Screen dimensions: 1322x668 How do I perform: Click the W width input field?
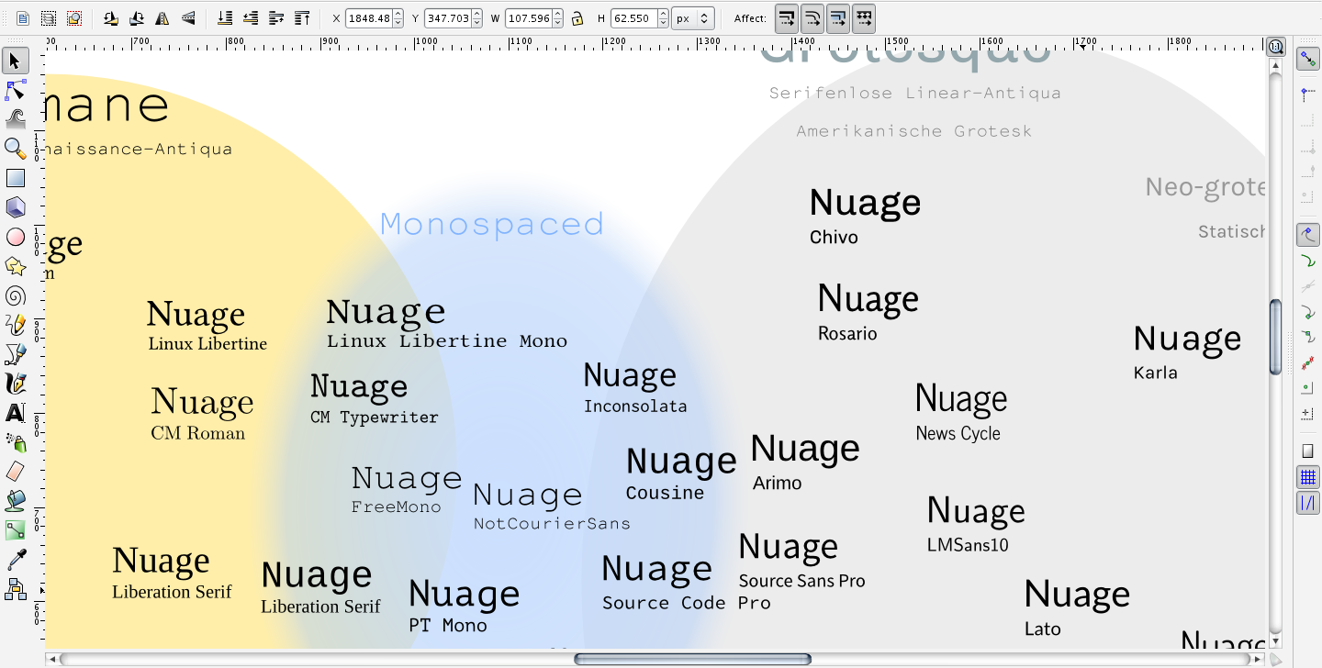(528, 18)
